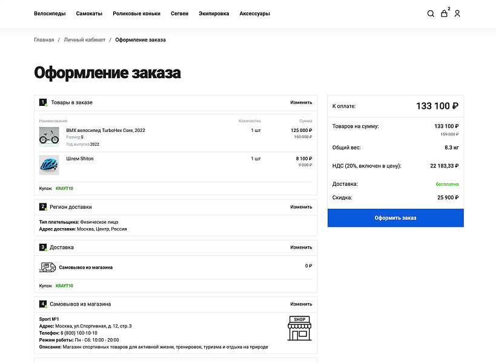Click the Шлем Shiton helmet thumbnail
Screen dimensions: 496x363
(x=48, y=165)
